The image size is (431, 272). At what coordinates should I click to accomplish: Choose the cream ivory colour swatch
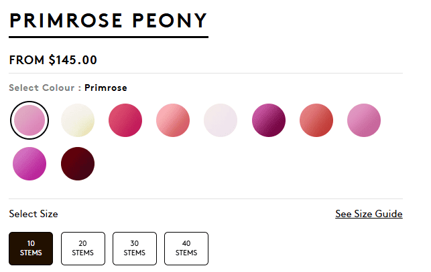tap(78, 120)
